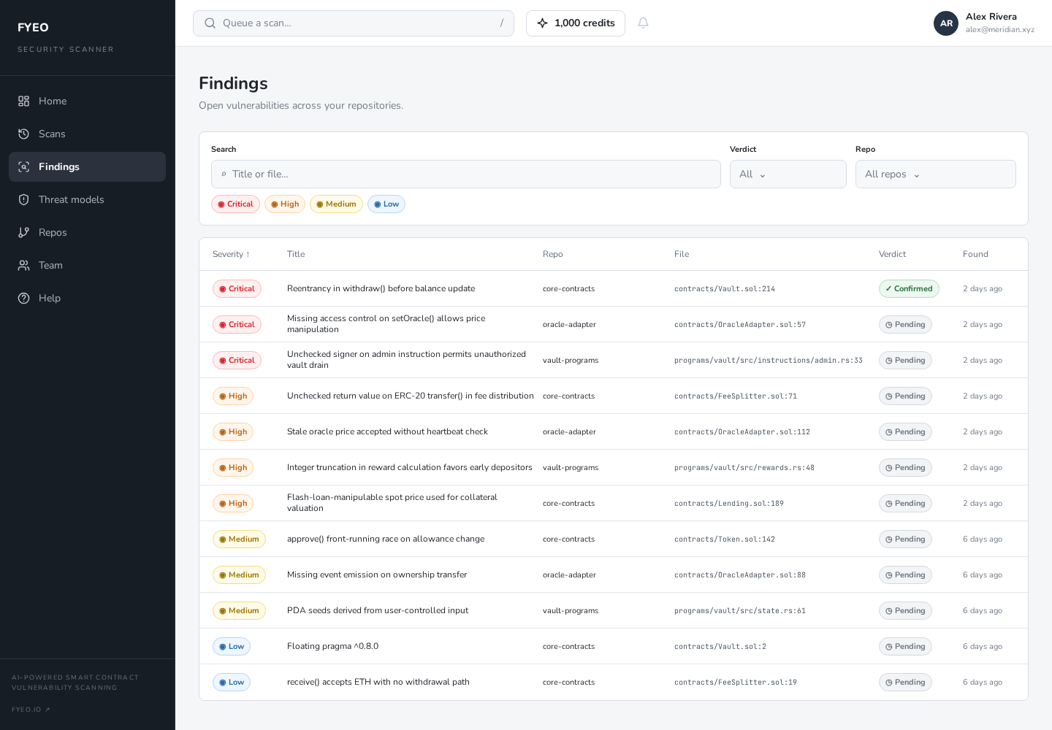
Task: Open Floating pragma ^0.8.0 finding
Action: pyautogui.click(x=332, y=646)
